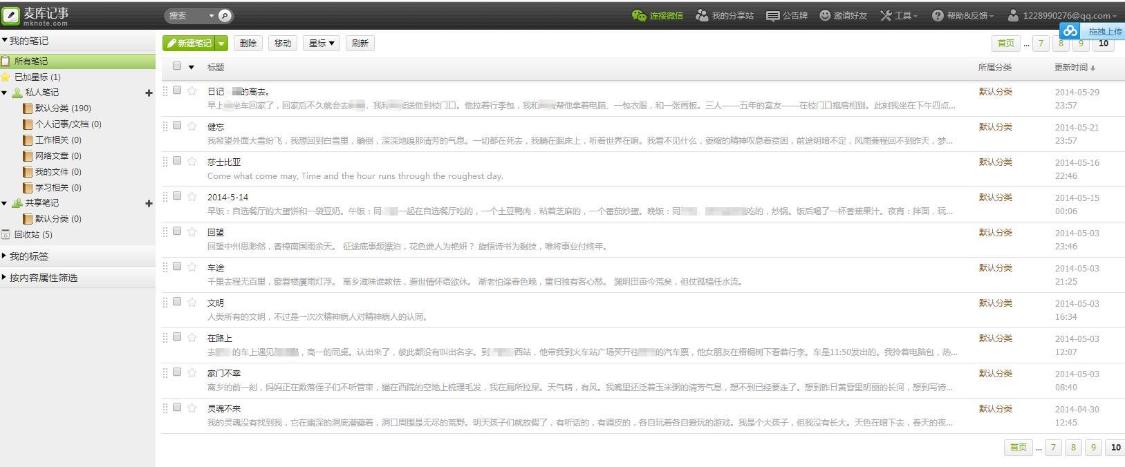Expand 按内容属性筛选 section

click(4, 277)
